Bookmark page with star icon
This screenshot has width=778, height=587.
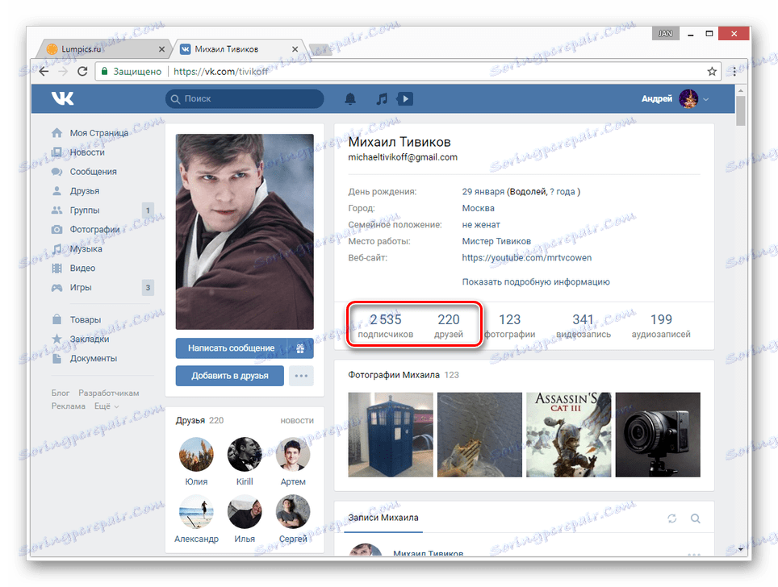point(712,72)
